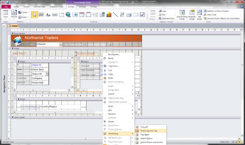Open the Arrange ribbon tab

point(82,7)
